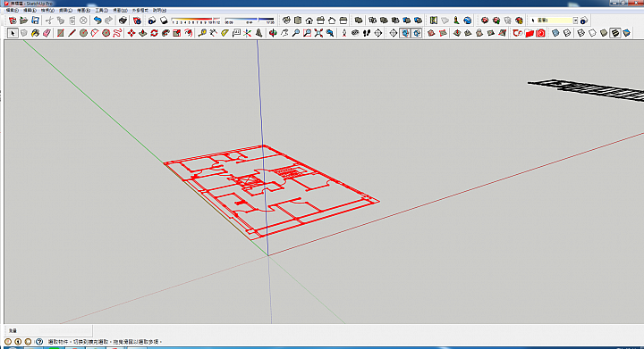Activate the Orbit camera tool
Image resolution: width=644 pixels, height=349 pixels.
(x=273, y=33)
